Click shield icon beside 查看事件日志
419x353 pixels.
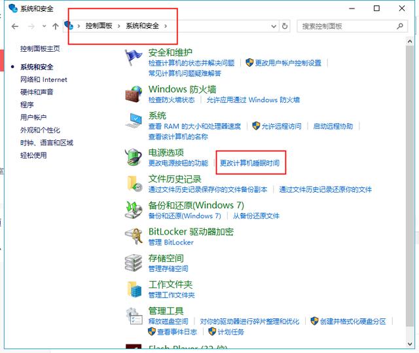151,331
